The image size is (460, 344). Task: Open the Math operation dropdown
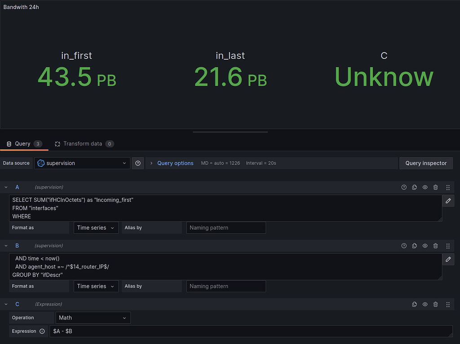coord(93,318)
